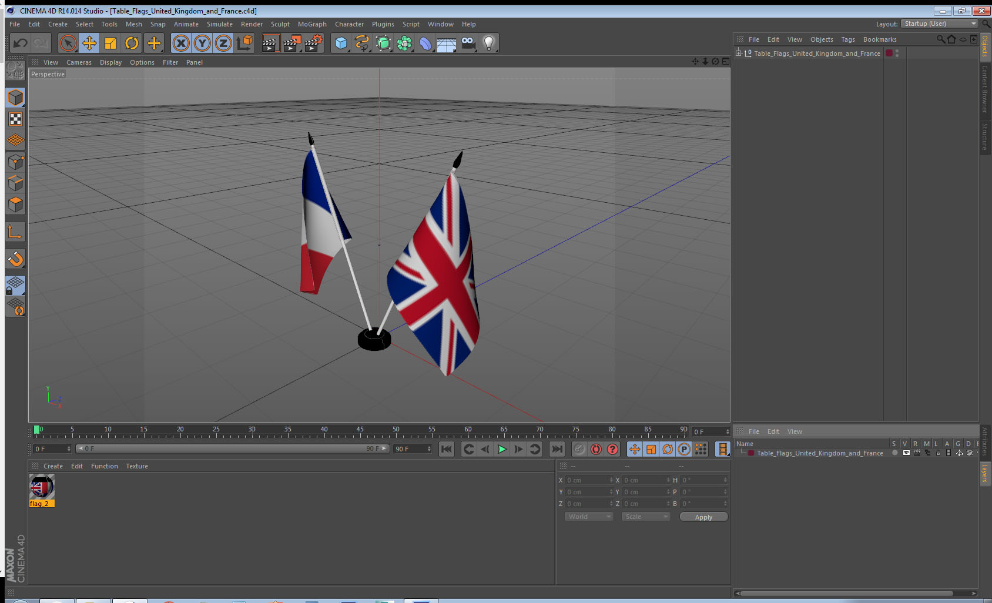The image size is (992, 603).
Task: Select the Scale tool
Action: (110, 43)
